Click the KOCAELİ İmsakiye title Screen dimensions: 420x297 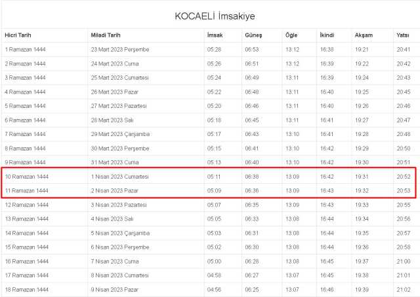[x=215, y=16]
